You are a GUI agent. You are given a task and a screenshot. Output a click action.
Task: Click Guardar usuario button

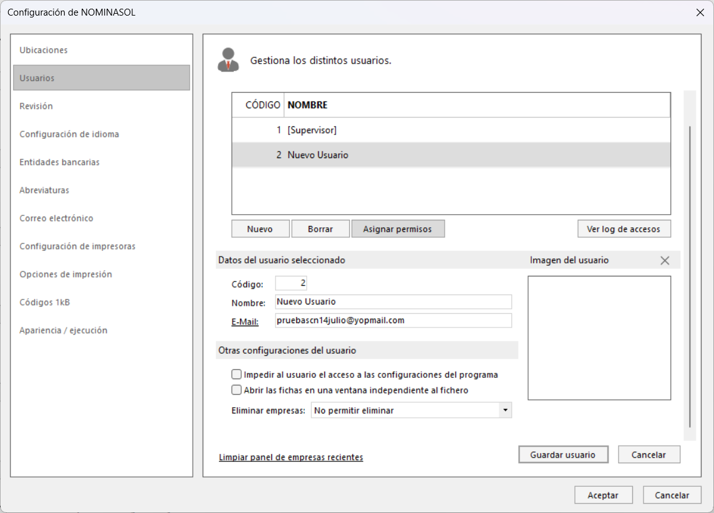click(563, 454)
